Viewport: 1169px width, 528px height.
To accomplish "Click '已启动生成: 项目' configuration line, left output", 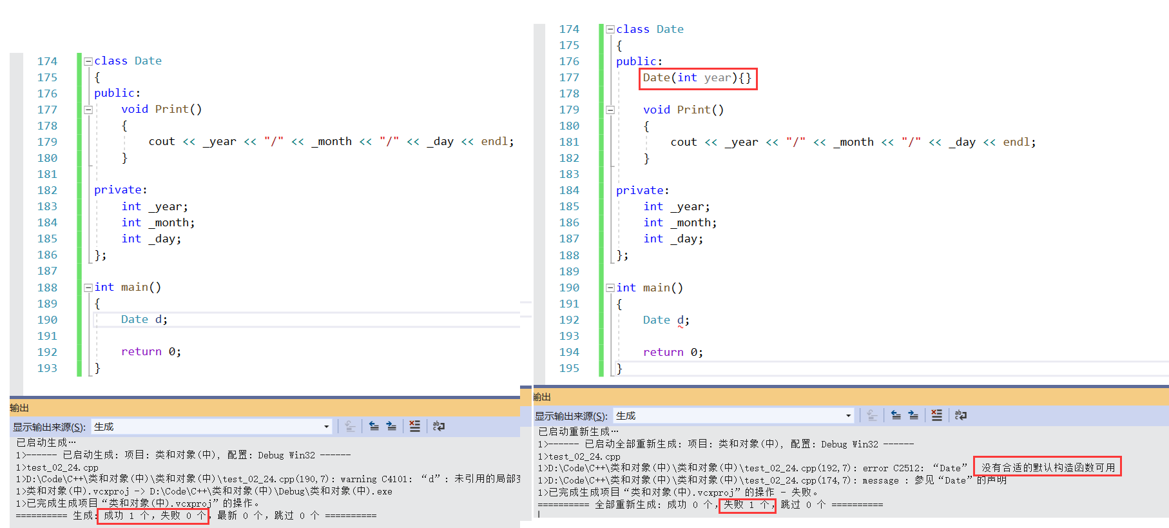I will [x=183, y=455].
